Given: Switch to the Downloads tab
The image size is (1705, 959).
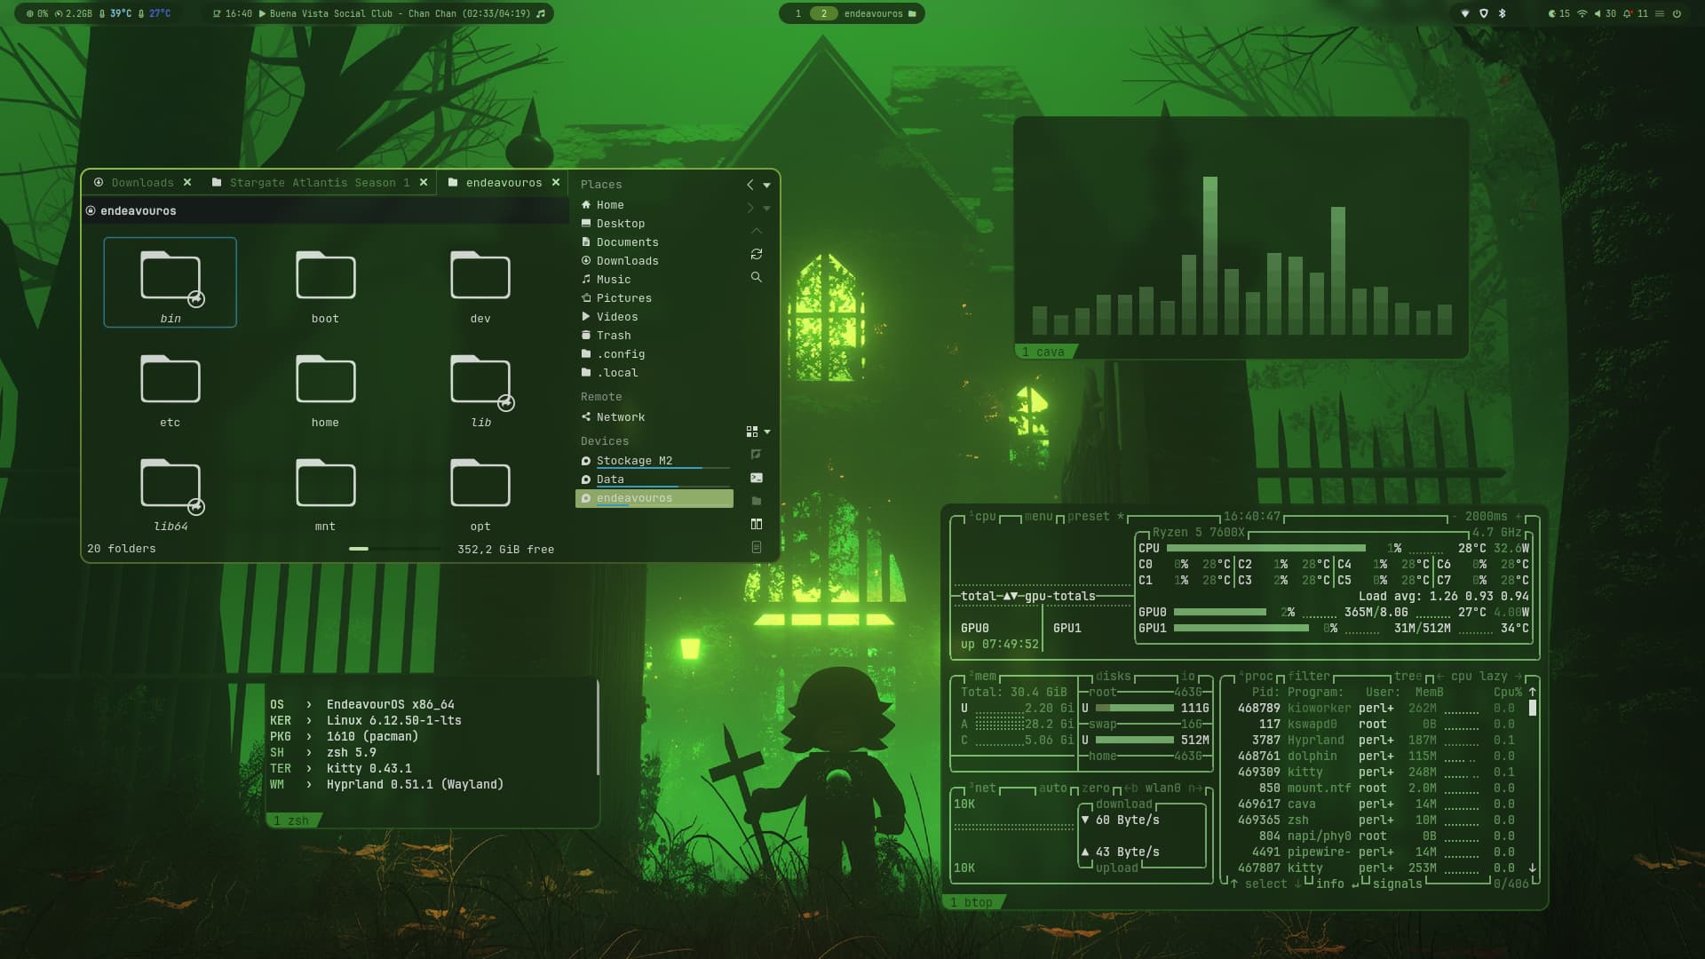Looking at the screenshot, I should [142, 183].
